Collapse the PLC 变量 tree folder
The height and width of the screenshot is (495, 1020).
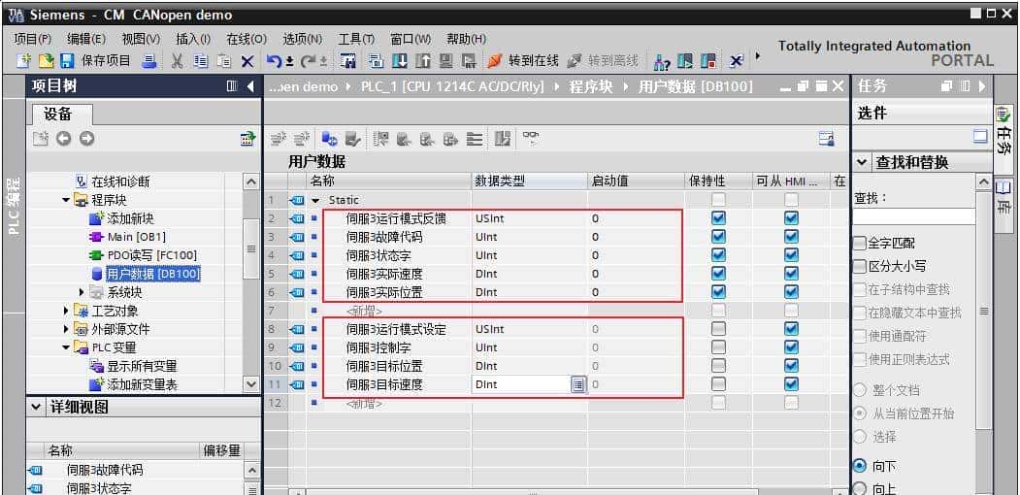pos(66,347)
